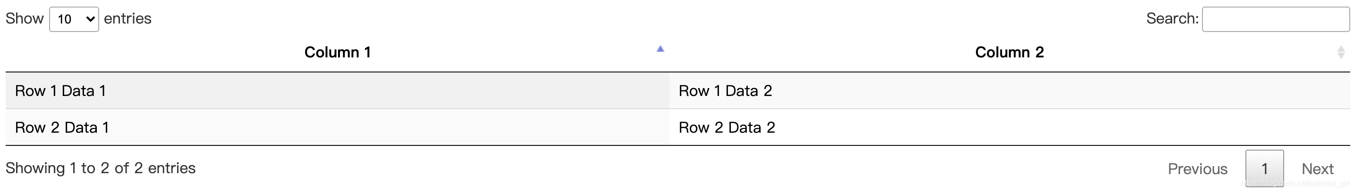This screenshot has width=1354, height=192.
Task: Click the sort arrows icon on Column 2
Action: (1341, 52)
